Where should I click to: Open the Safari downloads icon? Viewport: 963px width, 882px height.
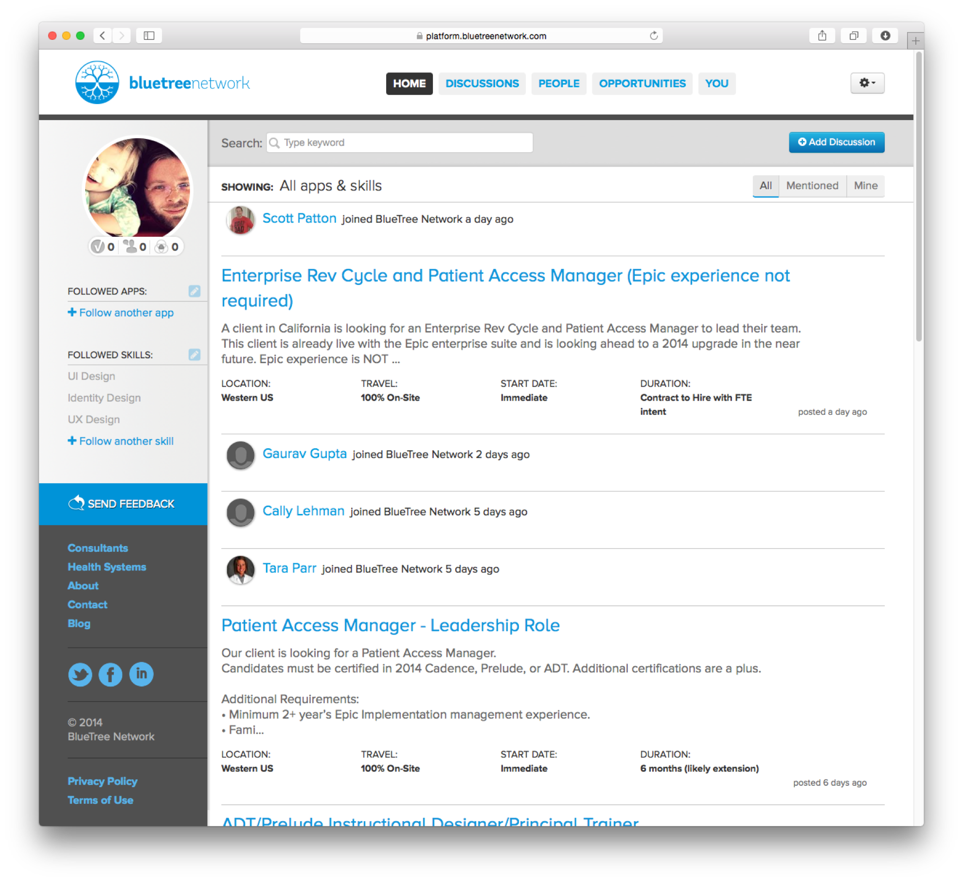tap(885, 35)
